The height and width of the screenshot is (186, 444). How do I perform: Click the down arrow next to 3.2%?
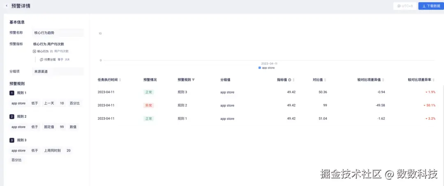pos(426,119)
